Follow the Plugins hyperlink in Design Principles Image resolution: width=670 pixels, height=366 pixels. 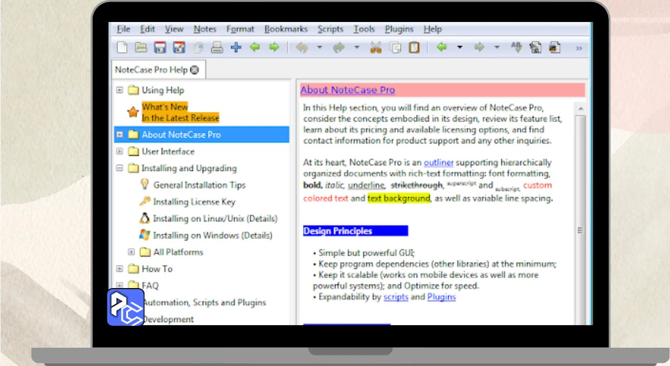[x=441, y=297]
